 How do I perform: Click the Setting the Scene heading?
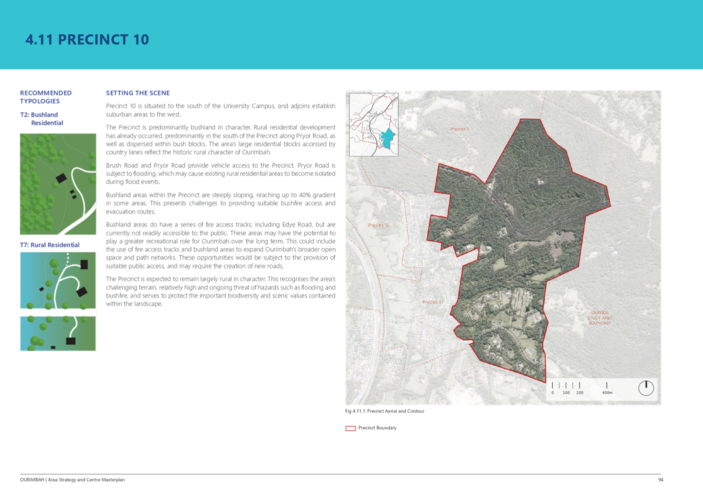tap(138, 93)
